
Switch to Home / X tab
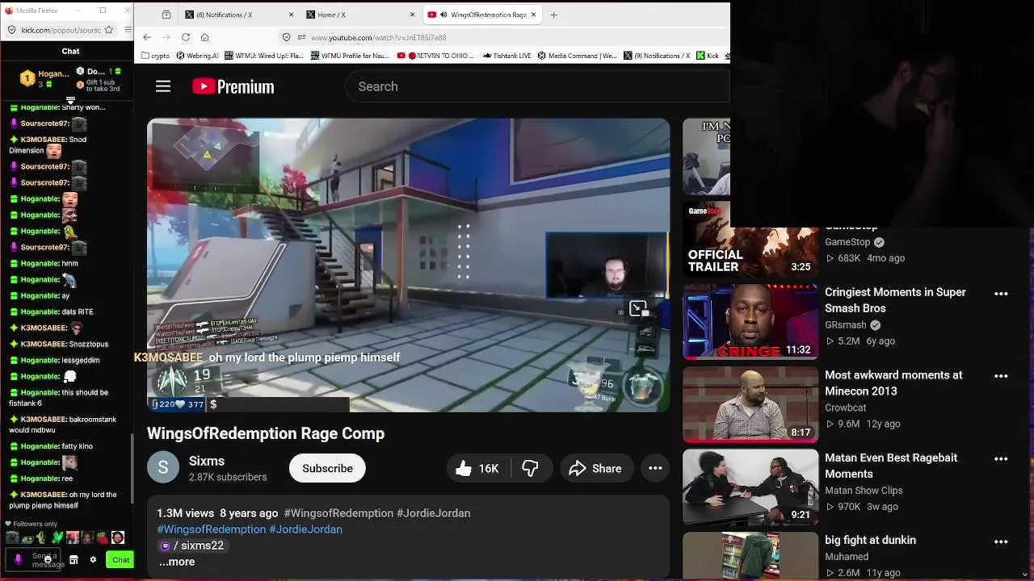[x=361, y=15]
